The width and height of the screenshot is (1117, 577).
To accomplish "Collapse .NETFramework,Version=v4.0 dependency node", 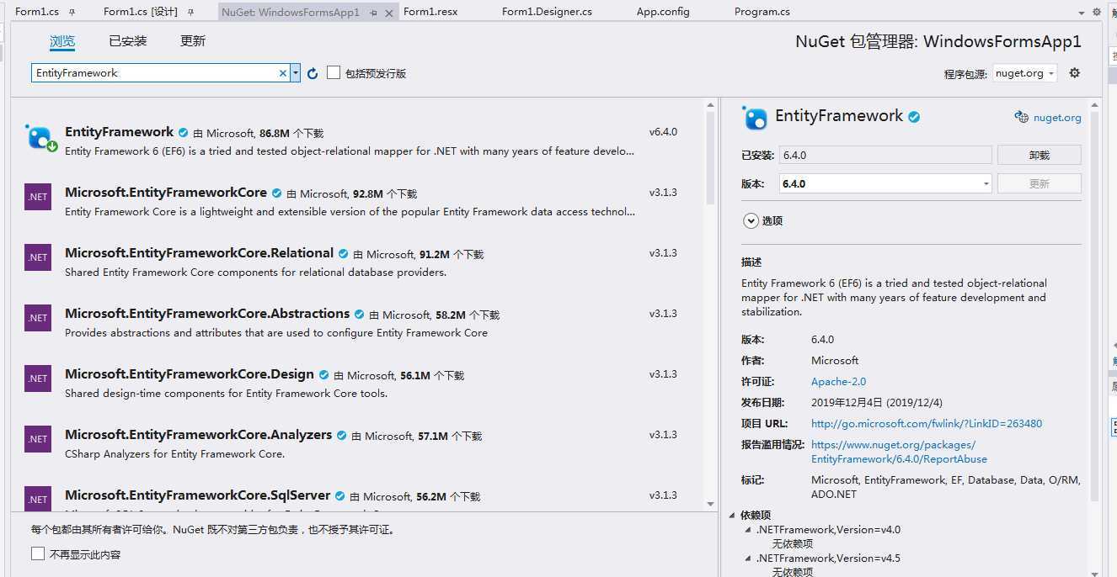I will tap(748, 530).
